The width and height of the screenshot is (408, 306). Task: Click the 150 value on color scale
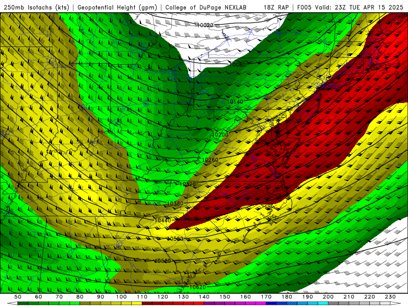pos(225,297)
